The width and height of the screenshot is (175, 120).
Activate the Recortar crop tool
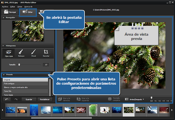pos(46,53)
